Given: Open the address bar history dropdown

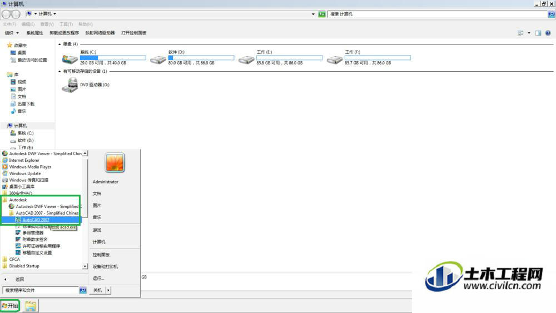Looking at the screenshot, I should tap(313, 14).
